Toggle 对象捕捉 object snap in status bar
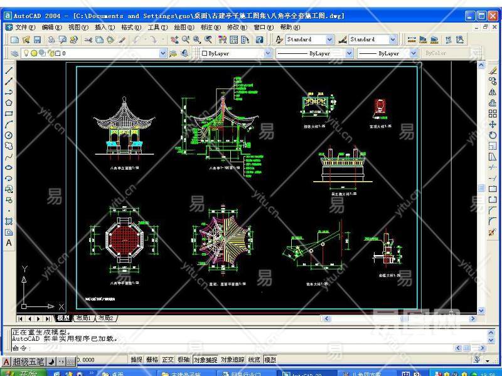Image resolution: width=502 pixels, height=376 pixels. pos(206,360)
